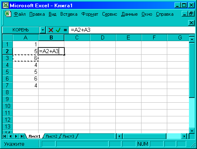Click cell A7 containing 4
Viewport: 197px width, 149px height.
click(25, 85)
